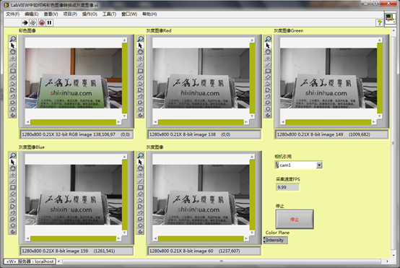Click the red 停止 stop button

[295, 220]
